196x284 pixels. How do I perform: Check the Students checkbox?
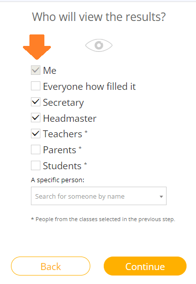click(x=35, y=166)
